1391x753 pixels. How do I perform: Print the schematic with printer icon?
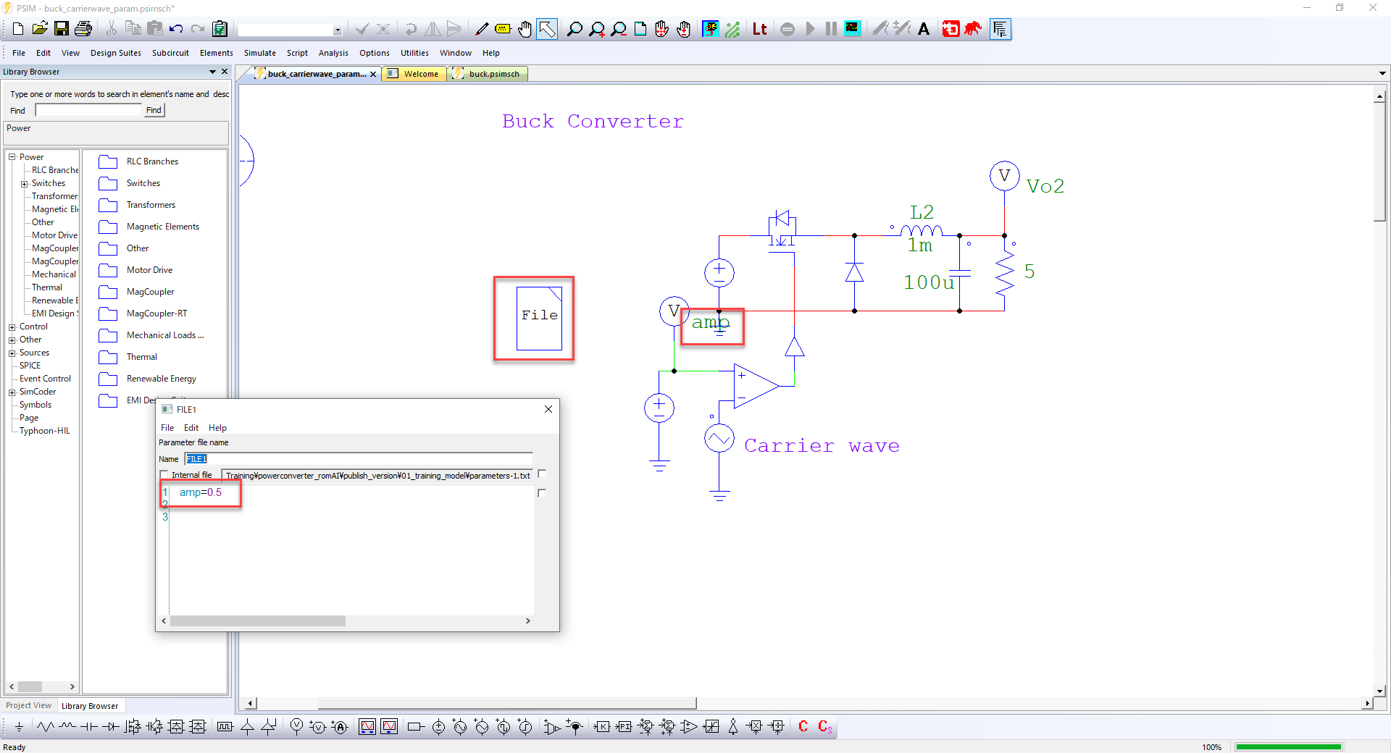83,29
